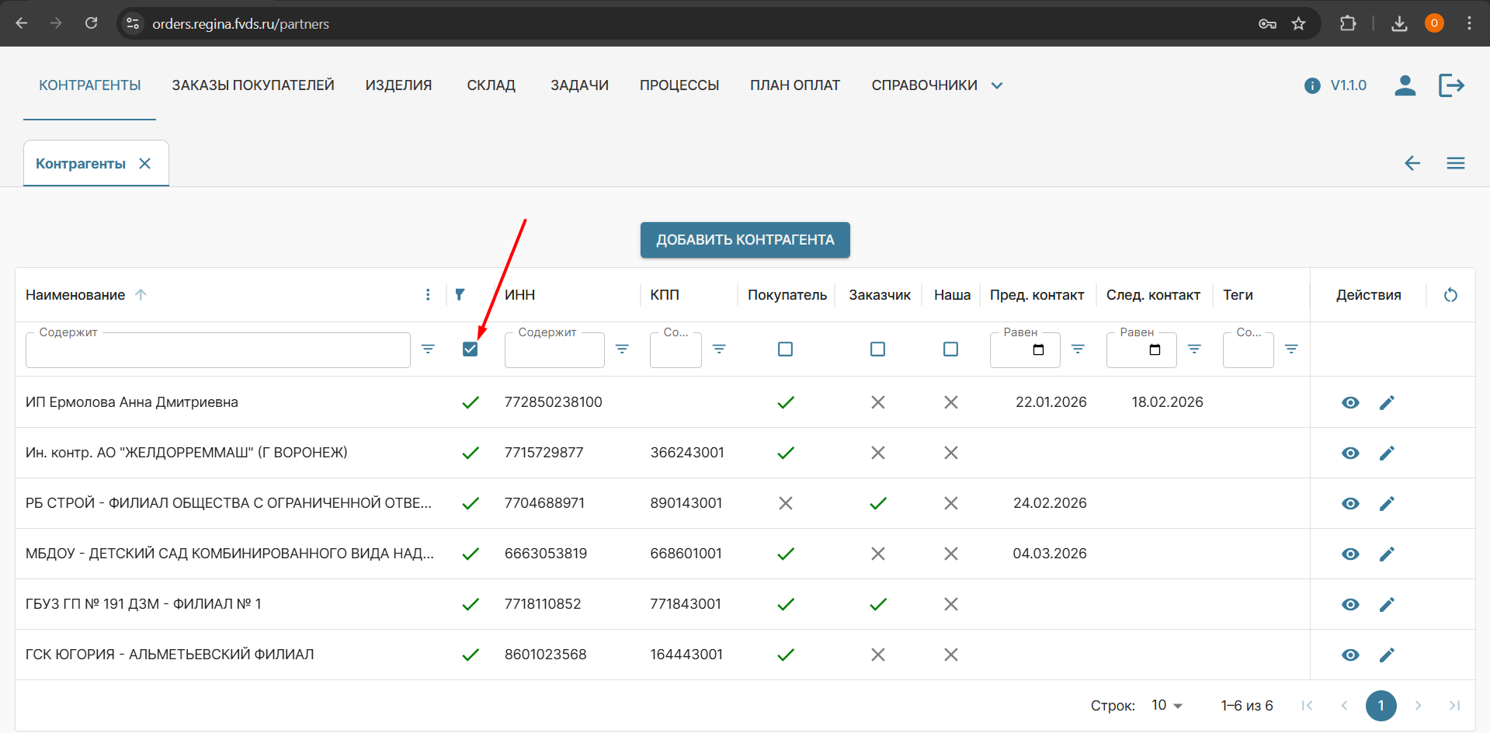1490x733 pixels.
Task: Go to Заказы покупателей menu
Action: coord(253,85)
